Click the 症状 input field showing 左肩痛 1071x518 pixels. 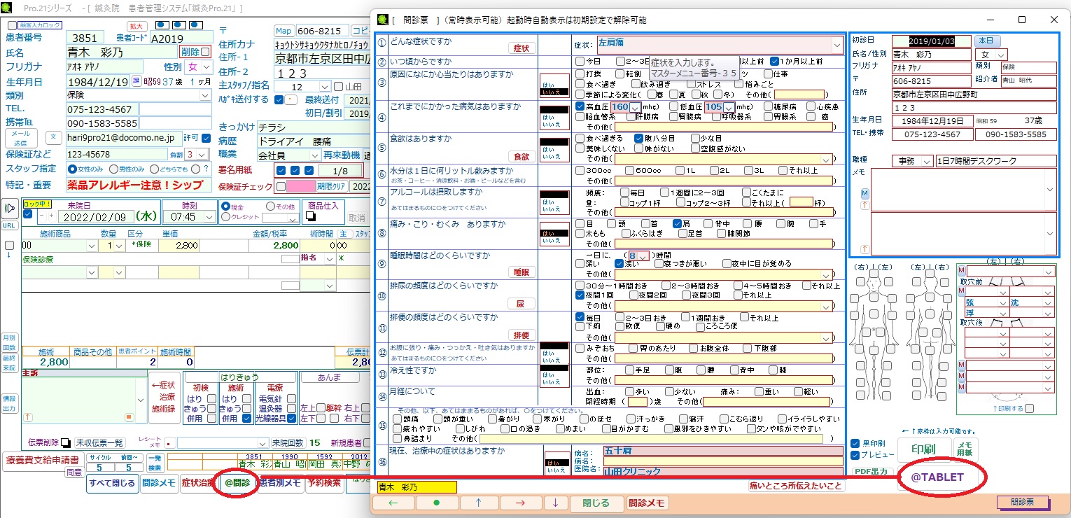720,44
